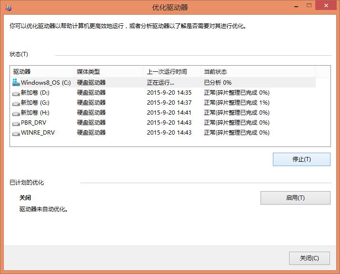The image size is (340, 274).
Task: Click the 已分析 0% status text
Action: pos(218,83)
